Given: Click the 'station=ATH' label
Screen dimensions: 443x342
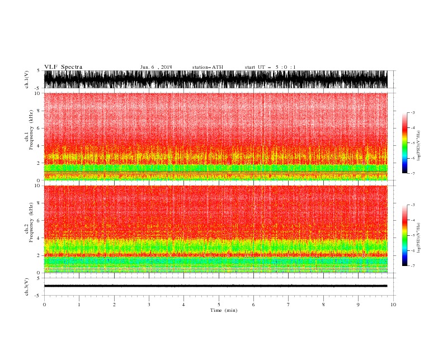Looking at the screenshot, I should point(208,67).
